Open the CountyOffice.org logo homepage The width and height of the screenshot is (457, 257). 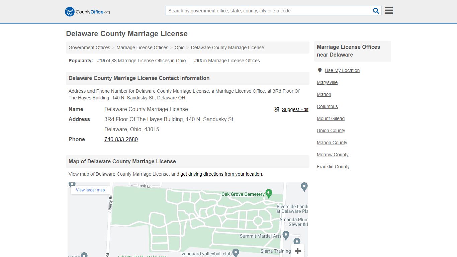pyautogui.click(x=87, y=12)
